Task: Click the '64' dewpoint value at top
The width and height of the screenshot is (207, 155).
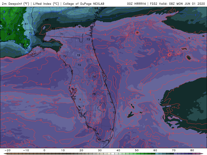Action: click(96, 8)
